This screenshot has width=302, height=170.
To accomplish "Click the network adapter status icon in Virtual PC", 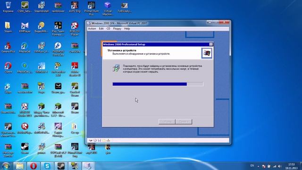I will (x=108, y=140).
